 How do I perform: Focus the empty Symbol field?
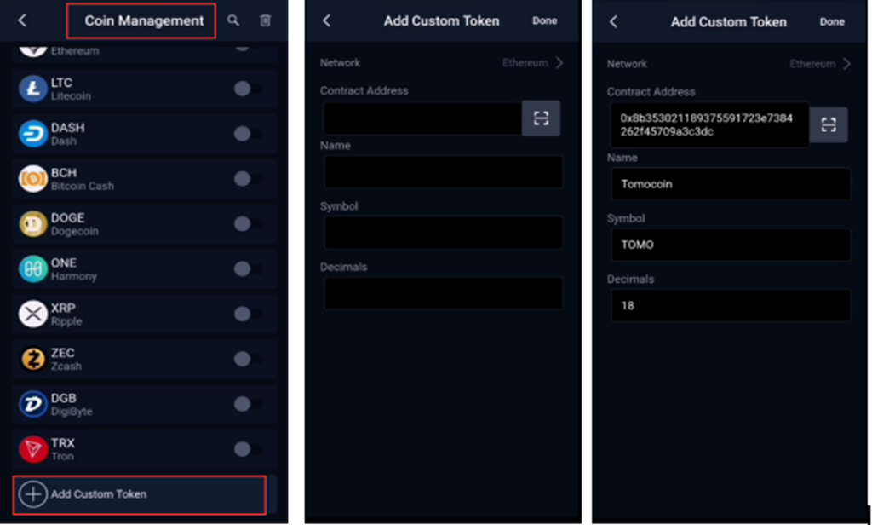443,233
